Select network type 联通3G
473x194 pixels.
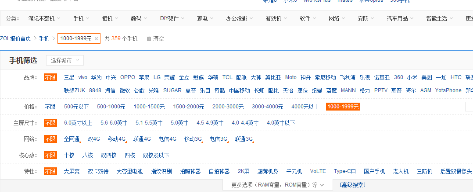coord(244,139)
